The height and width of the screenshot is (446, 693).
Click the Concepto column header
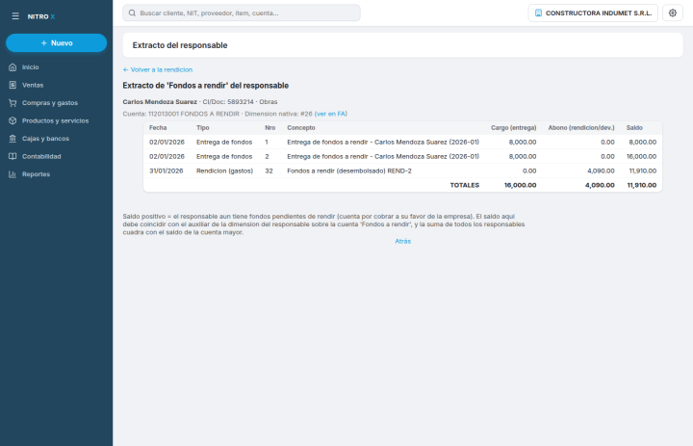click(301, 127)
